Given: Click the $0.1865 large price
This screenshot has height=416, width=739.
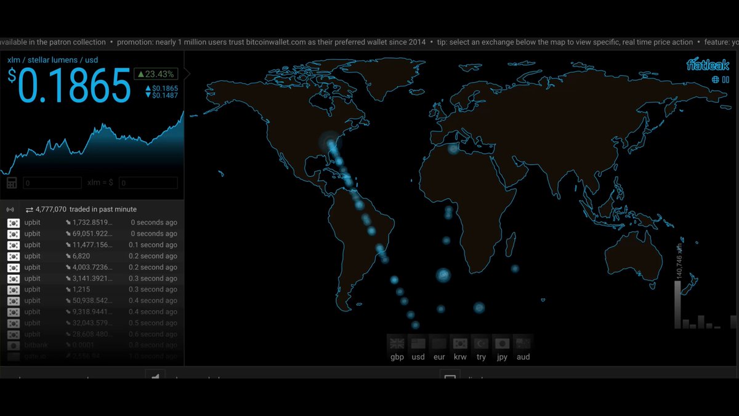Looking at the screenshot, I should pyautogui.click(x=69, y=86).
